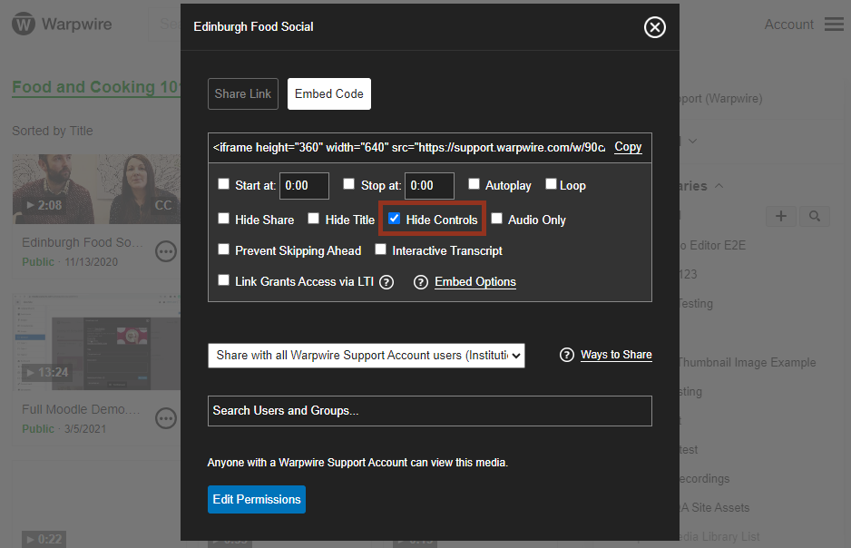Enable the Stop at checkbox
This screenshot has height=548, width=851.
(x=348, y=184)
